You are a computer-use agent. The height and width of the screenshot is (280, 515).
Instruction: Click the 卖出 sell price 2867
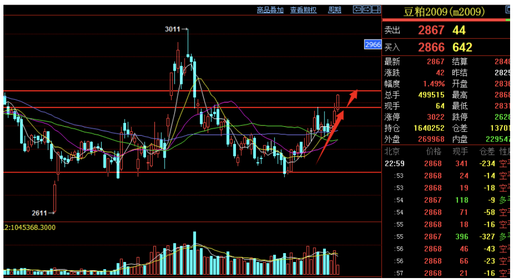431,30
